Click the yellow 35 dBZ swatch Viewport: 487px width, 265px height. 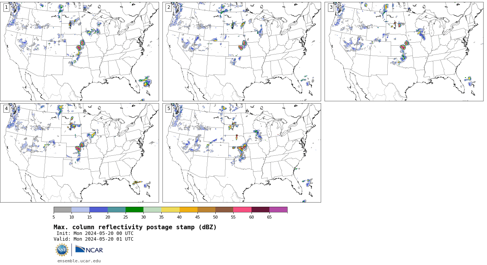point(170,210)
